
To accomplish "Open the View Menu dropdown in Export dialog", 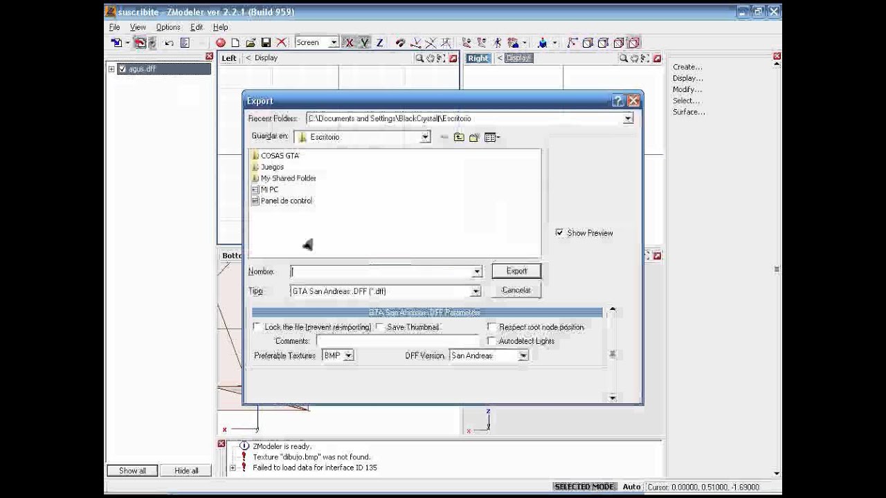I will pyautogui.click(x=492, y=137).
